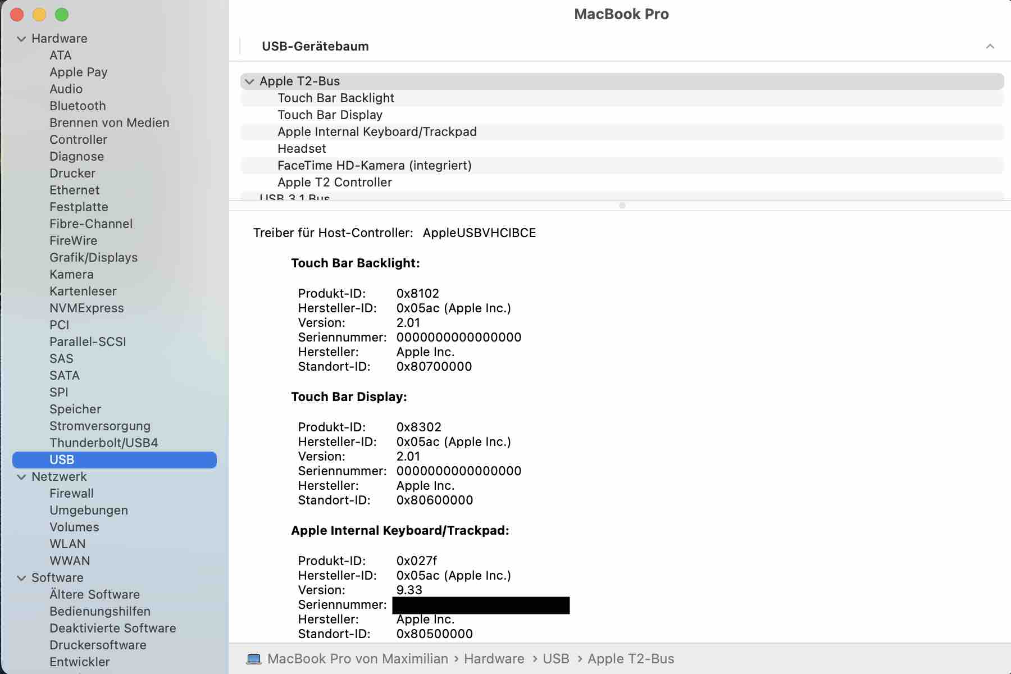Show Drucker information
This screenshot has height=674, width=1011.
[72, 173]
